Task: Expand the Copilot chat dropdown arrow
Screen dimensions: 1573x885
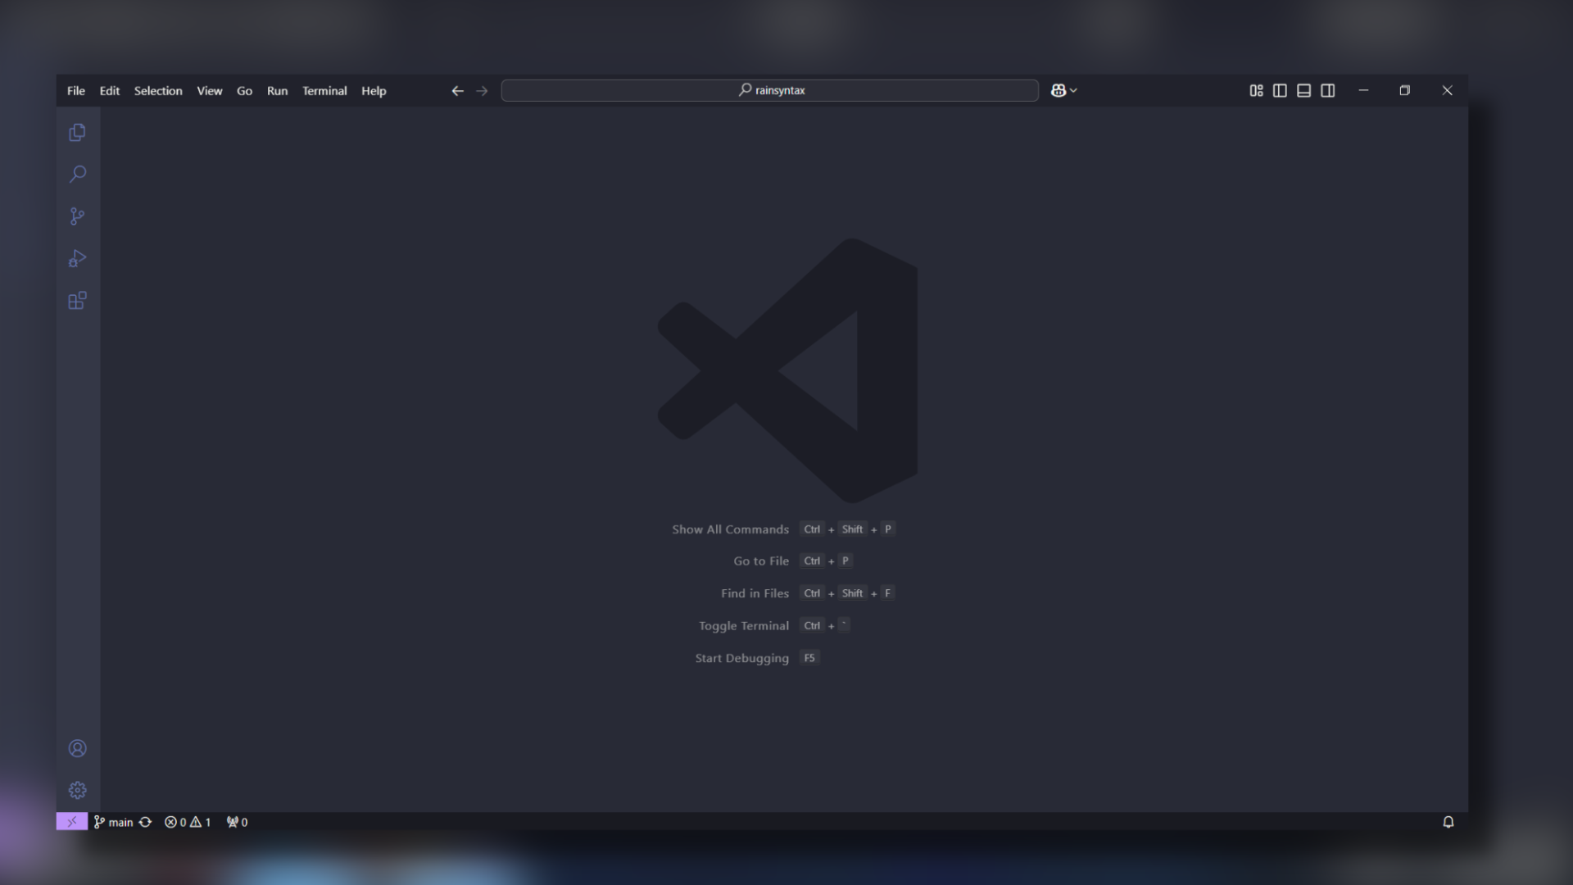Action: pyautogui.click(x=1073, y=90)
